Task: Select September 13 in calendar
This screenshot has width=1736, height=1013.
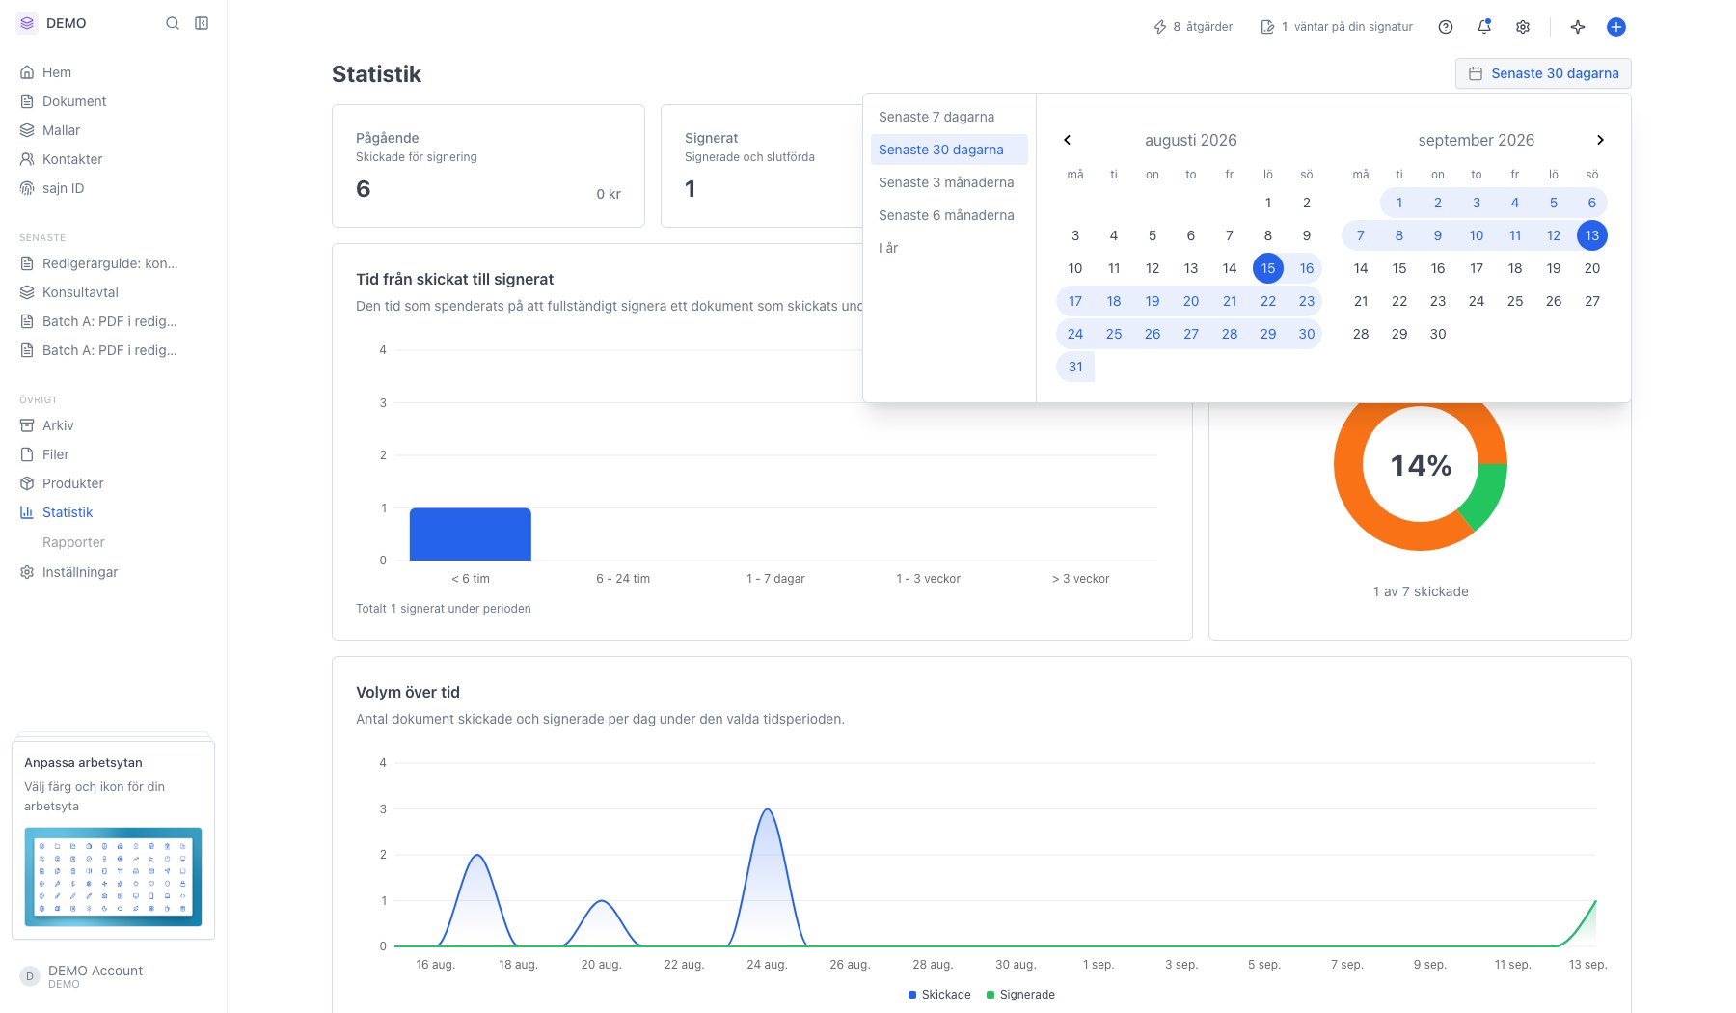Action: click(1592, 235)
